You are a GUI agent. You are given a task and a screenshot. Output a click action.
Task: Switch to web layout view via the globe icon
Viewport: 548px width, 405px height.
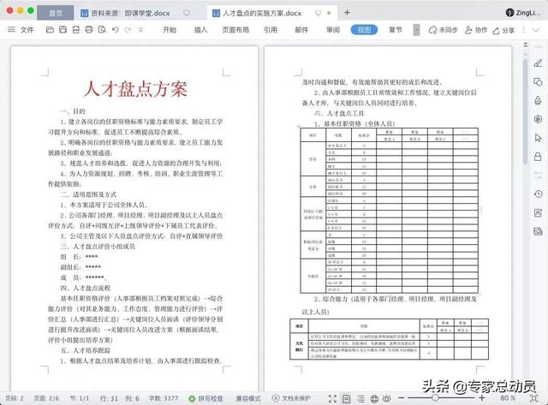click(x=374, y=398)
